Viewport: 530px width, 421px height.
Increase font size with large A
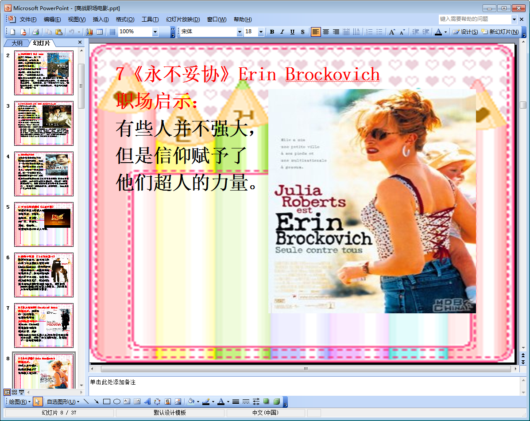[392, 32]
